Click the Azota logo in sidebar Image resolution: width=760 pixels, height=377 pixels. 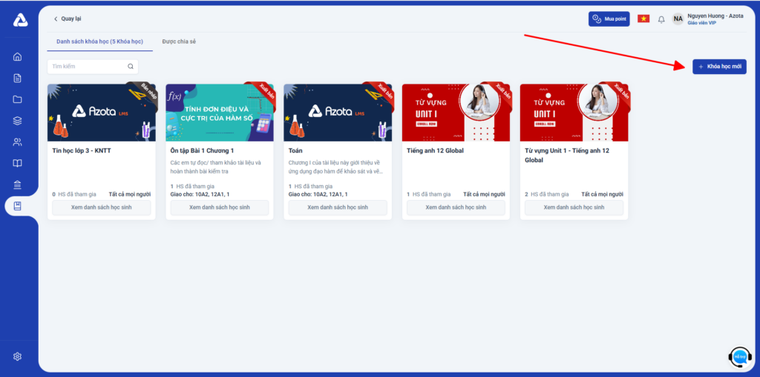point(20,20)
